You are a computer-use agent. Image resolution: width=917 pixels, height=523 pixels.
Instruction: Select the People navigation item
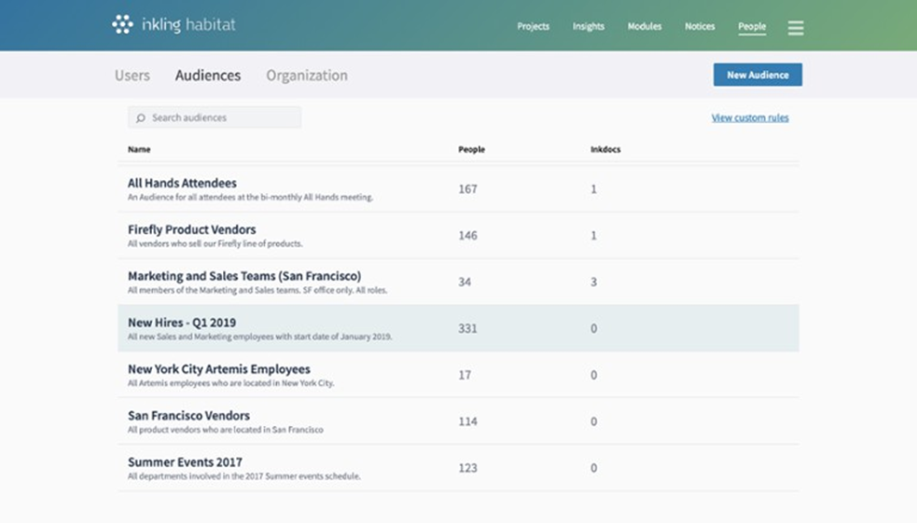coord(752,27)
